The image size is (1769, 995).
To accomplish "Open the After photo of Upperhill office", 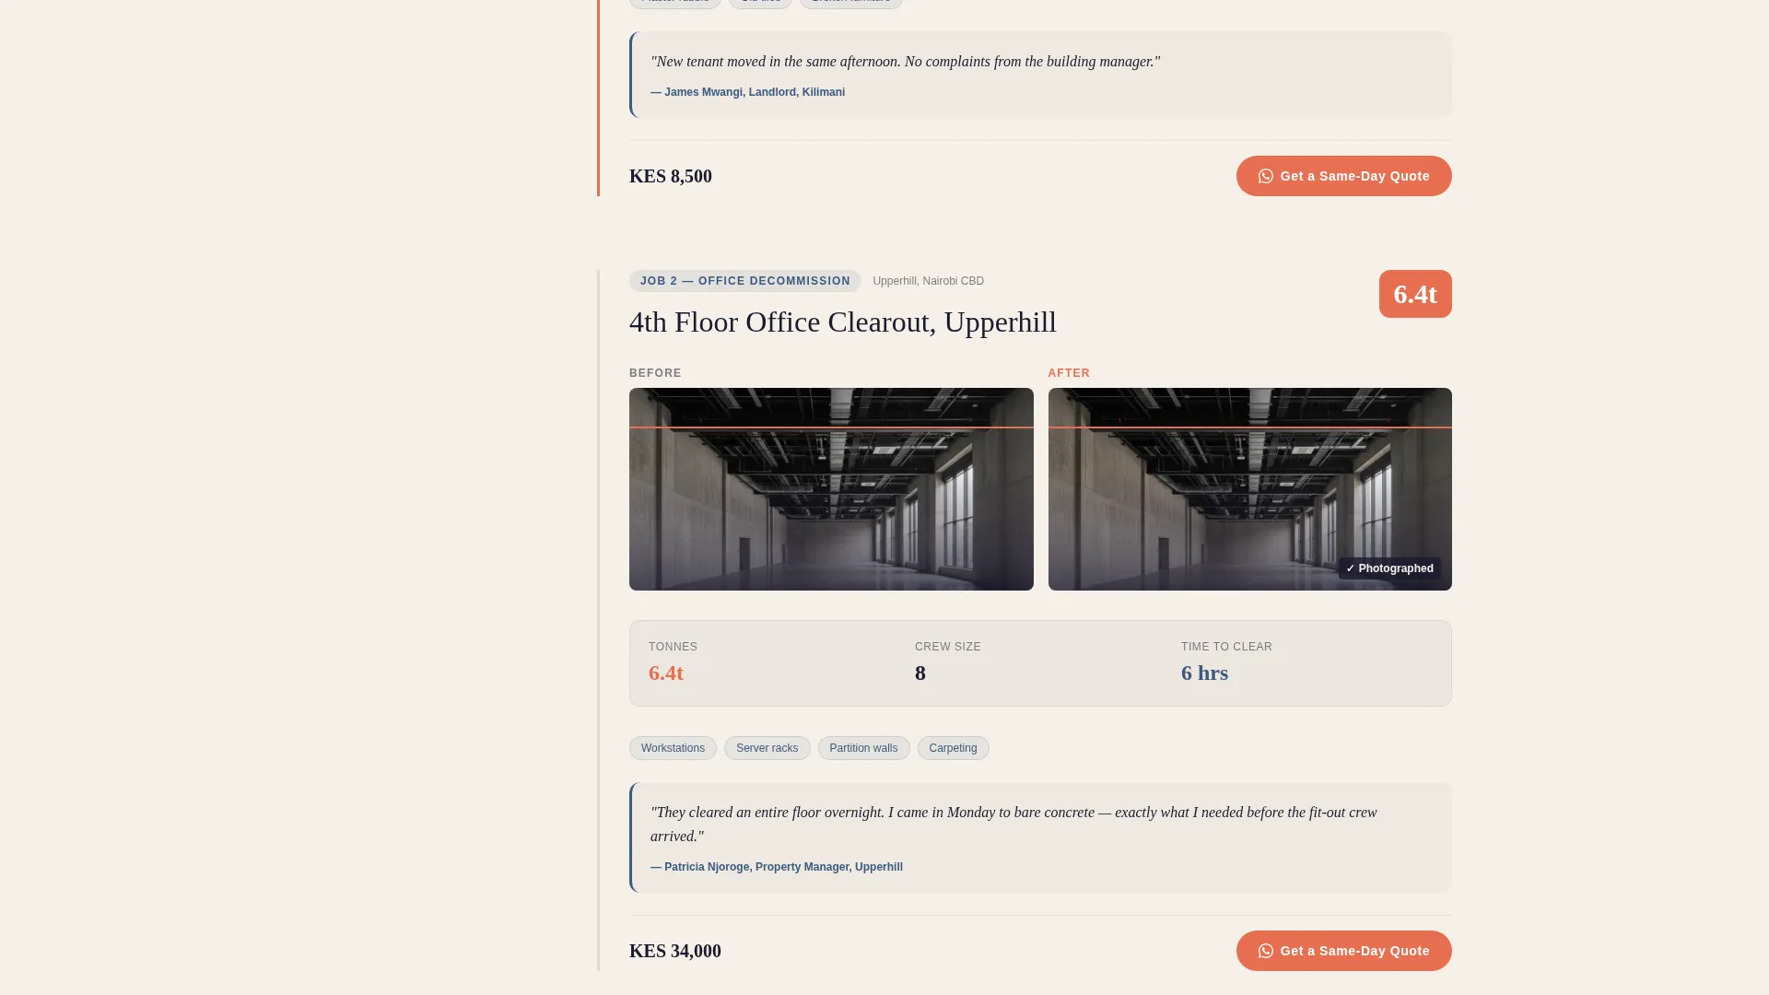I will [1249, 489].
